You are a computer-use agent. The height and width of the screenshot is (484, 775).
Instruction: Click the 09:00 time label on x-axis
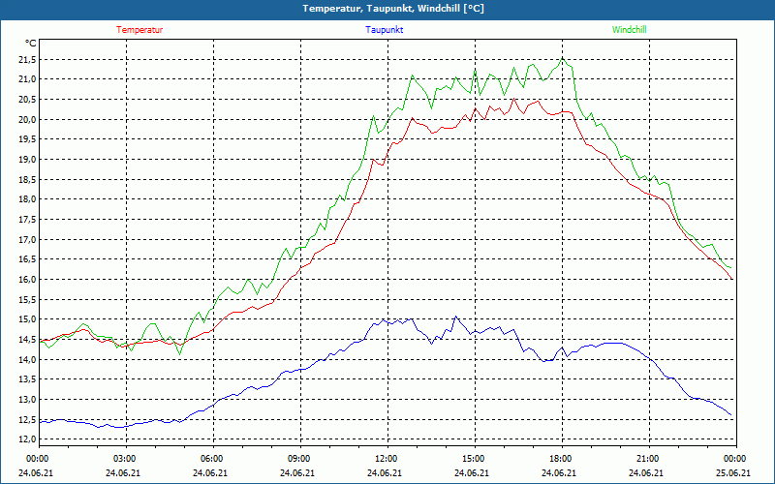pyautogui.click(x=300, y=459)
